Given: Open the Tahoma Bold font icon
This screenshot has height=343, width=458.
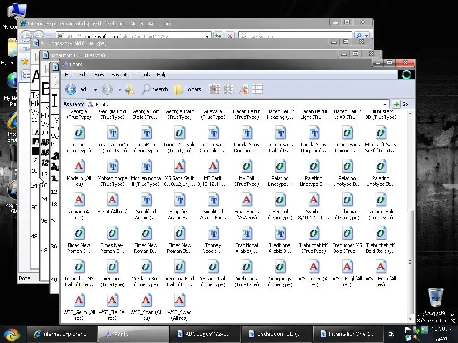Looking at the screenshot, I should 381,201.
